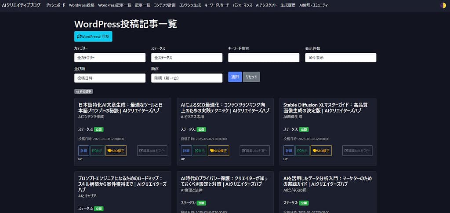Open キーワードリサーチ in the top menu
This screenshot has width=450, height=213.
click(217, 5)
